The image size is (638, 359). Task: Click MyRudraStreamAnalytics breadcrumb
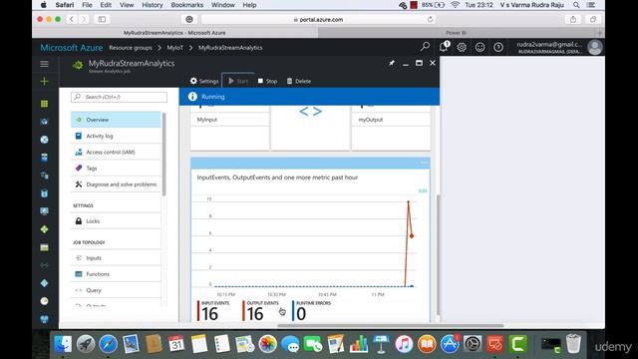click(x=230, y=48)
